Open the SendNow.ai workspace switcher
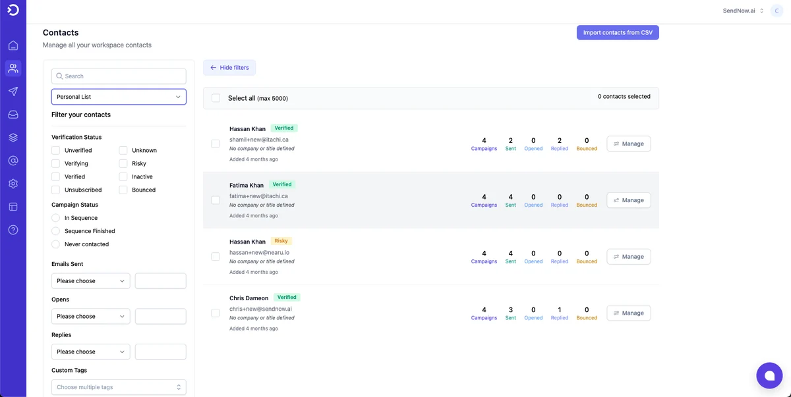Viewport: 791px width, 397px height. (x=743, y=11)
